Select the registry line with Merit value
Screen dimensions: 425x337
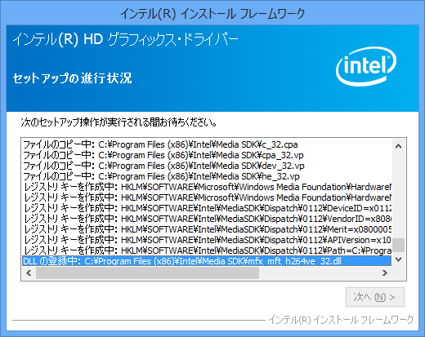point(207,229)
